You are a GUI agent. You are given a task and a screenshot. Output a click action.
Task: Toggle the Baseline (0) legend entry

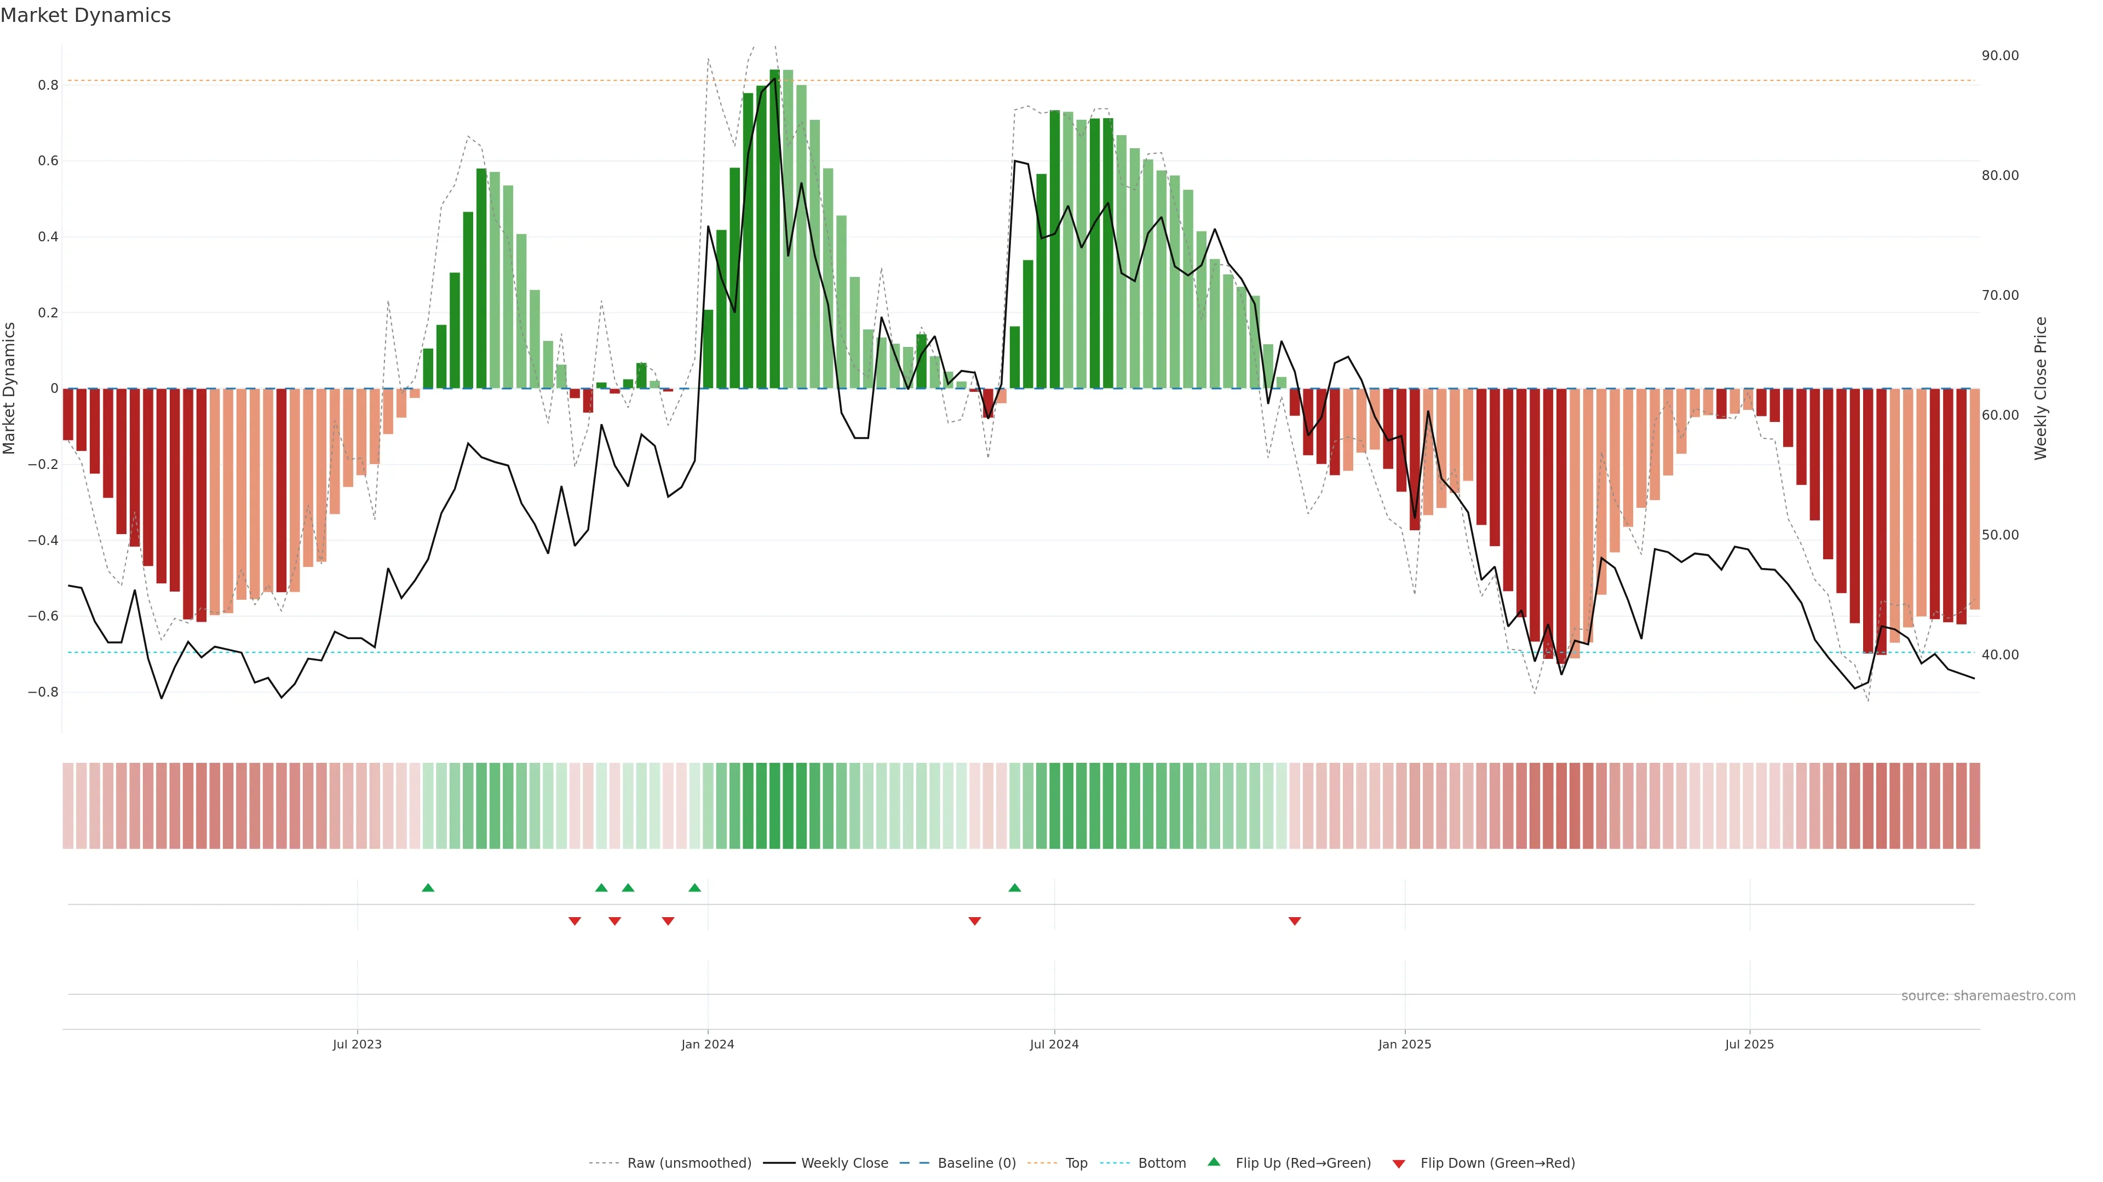coord(976,1163)
